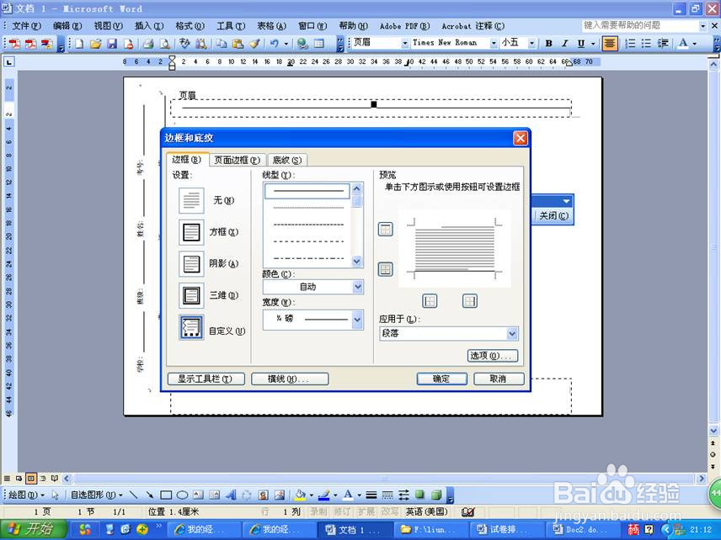
Task: Click the 确定 OK button
Action: pos(441,379)
